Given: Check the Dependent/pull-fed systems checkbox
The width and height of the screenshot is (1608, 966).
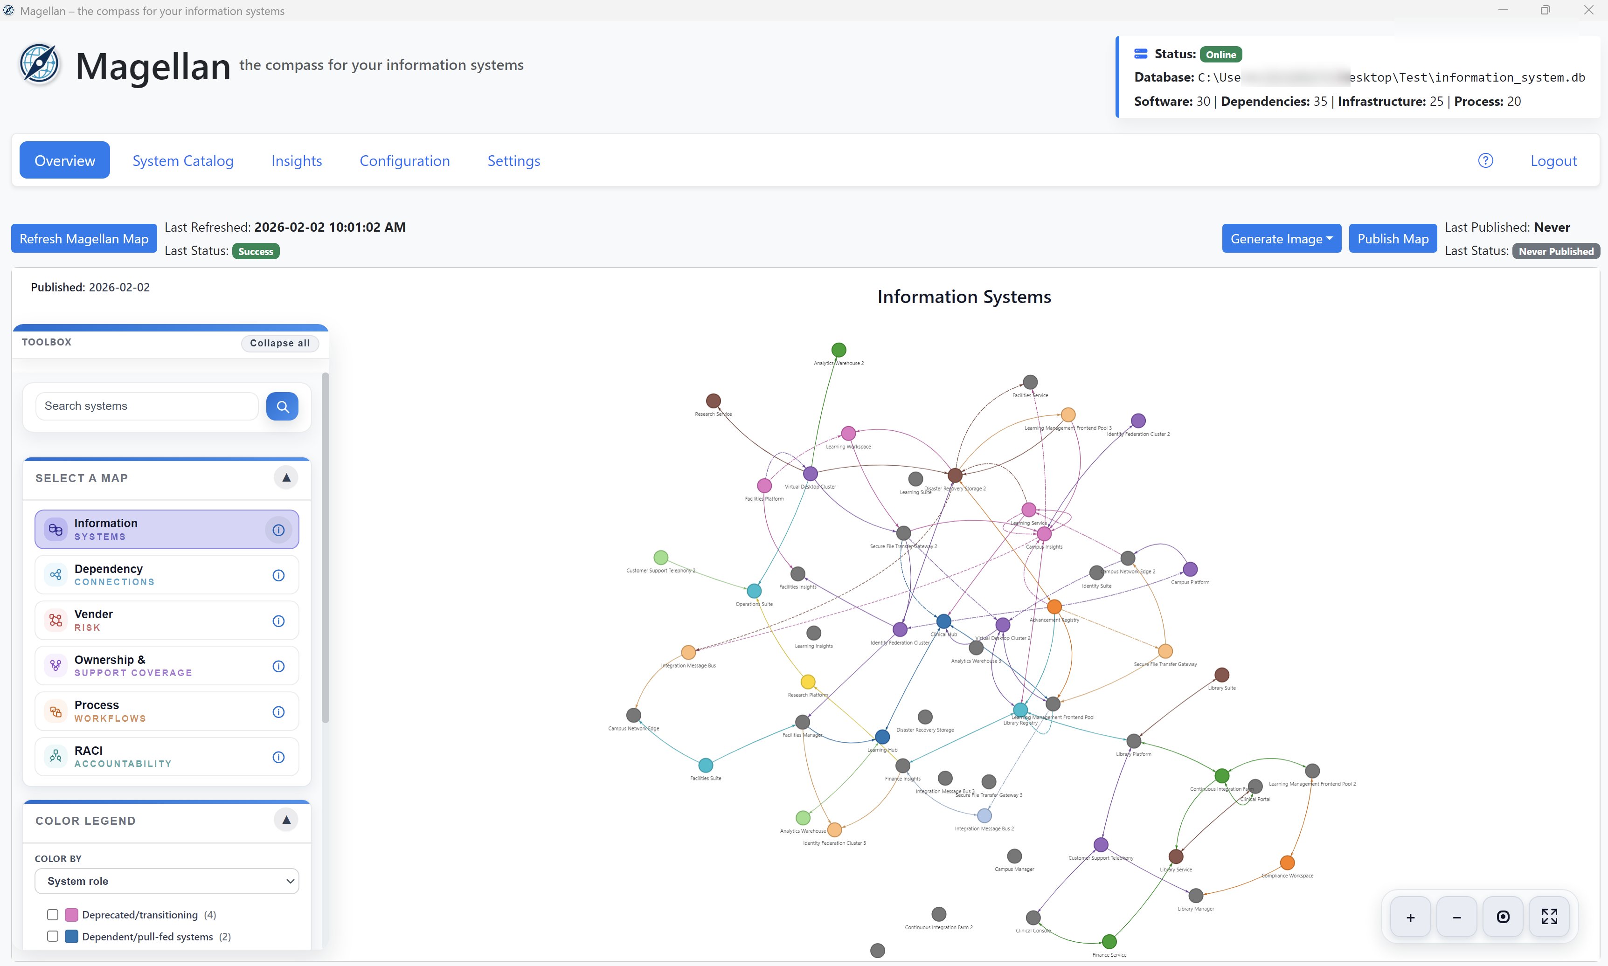Looking at the screenshot, I should pos(53,936).
